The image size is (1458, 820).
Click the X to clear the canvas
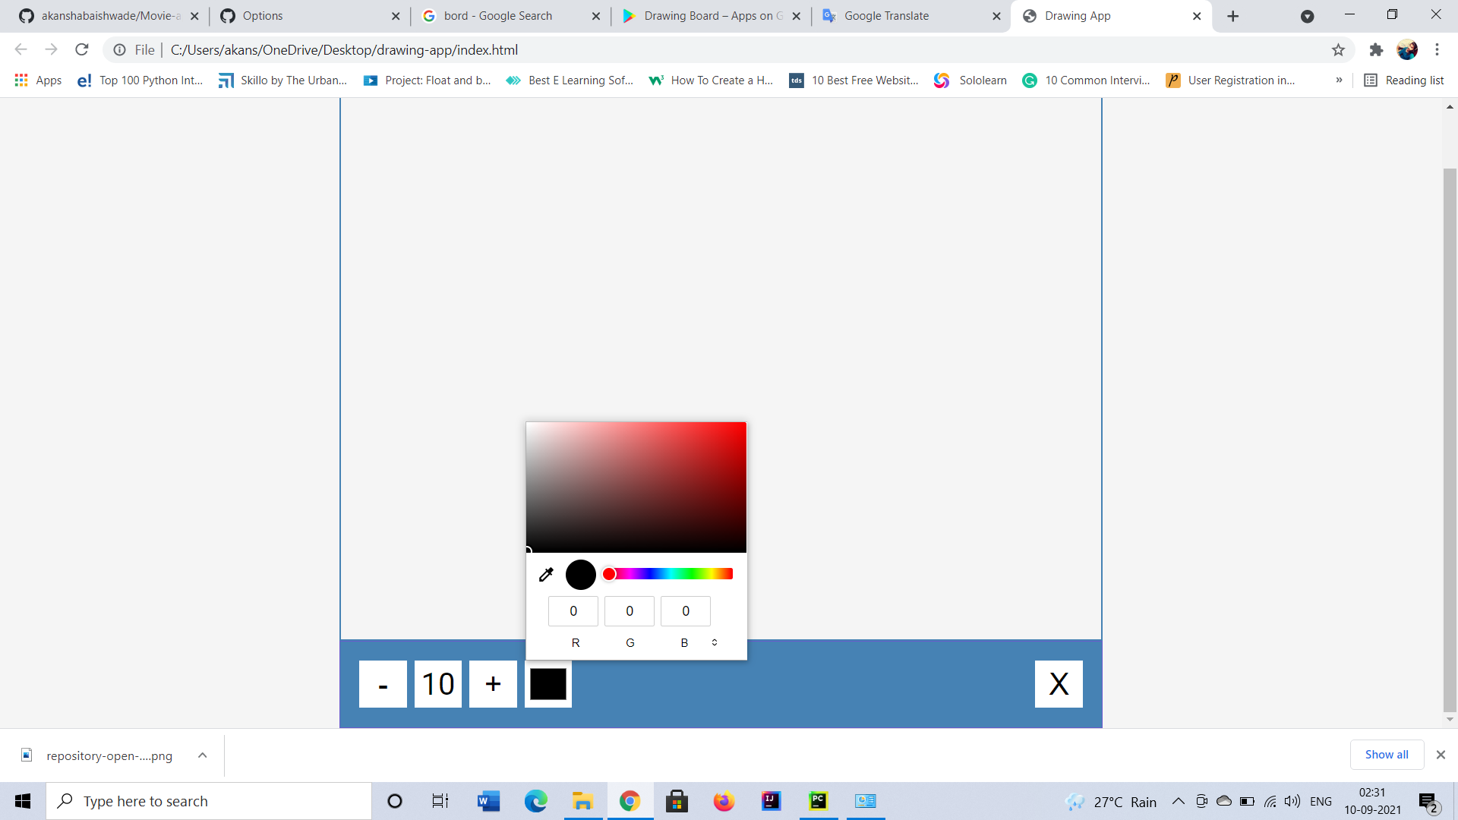point(1059,683)
